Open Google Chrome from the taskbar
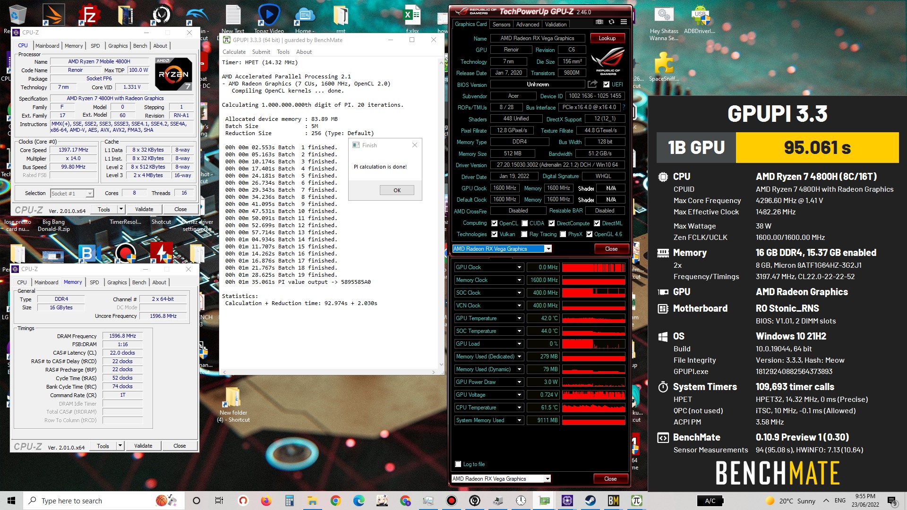 (335, 501)
